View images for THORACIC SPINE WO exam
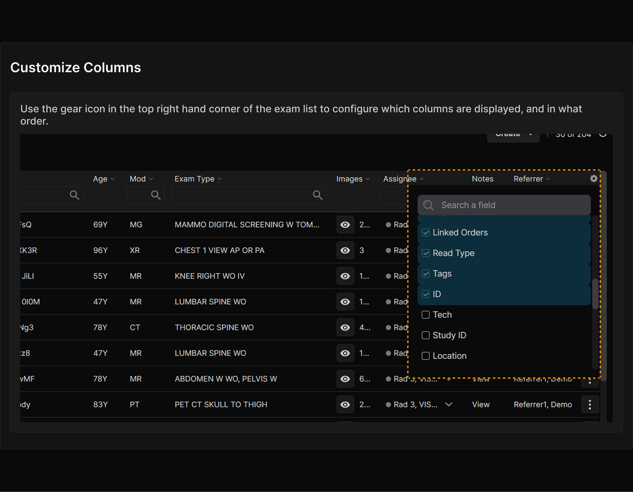Viewport: 633px width, 492px height. coord(345,328)
